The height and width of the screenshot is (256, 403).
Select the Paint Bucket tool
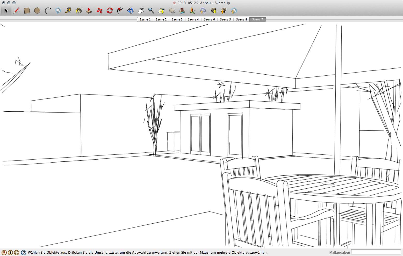tap(79, 11)
